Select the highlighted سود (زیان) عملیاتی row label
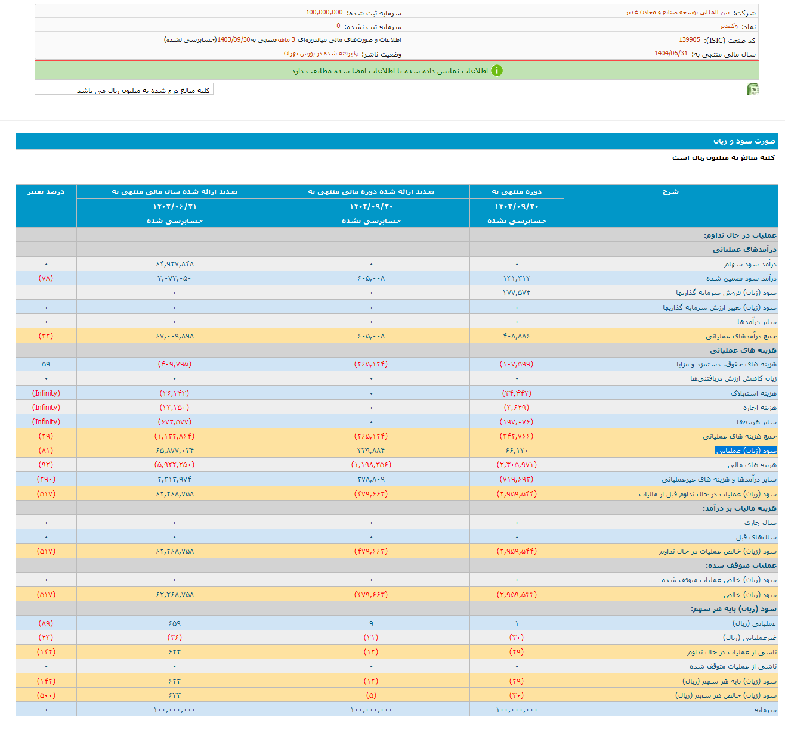785x733 pixels. pyautogui.click(x=745, y=451)
